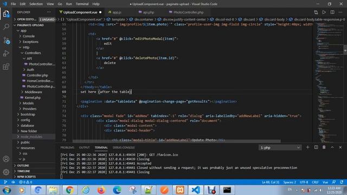Kill terminal with trash icon
The height and width of the screenshot is (195, 347).
point(324,147)
